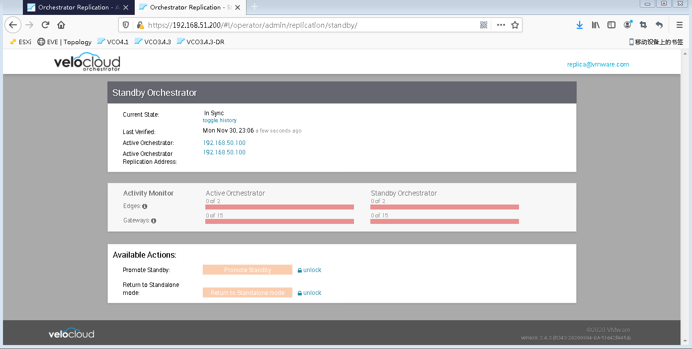Reload the current page
692x349 pixels.
(45, 25)
